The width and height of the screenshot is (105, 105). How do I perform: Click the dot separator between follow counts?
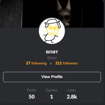point(51,63)
